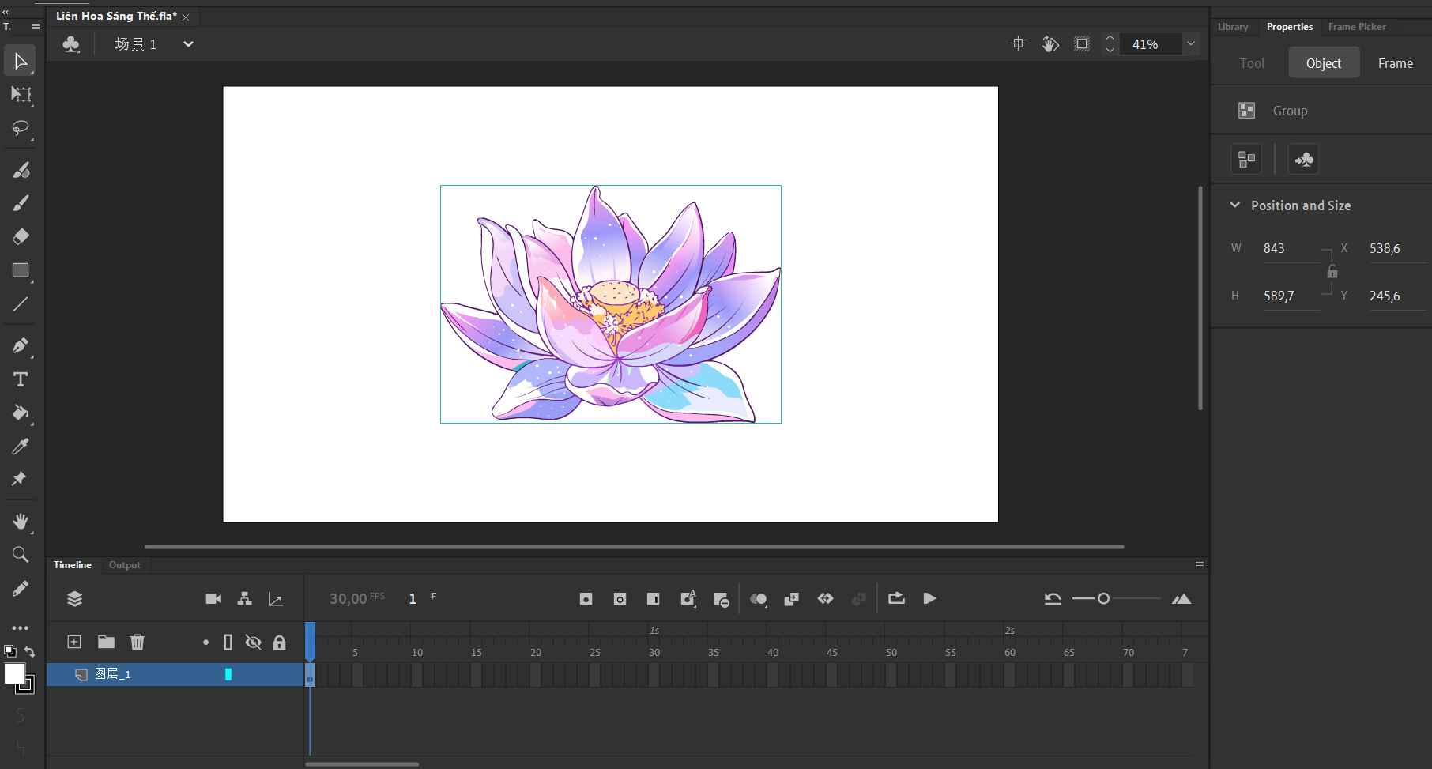Play the timeline animation
The height and width of the screenshot is (769, 1432).
929,599
